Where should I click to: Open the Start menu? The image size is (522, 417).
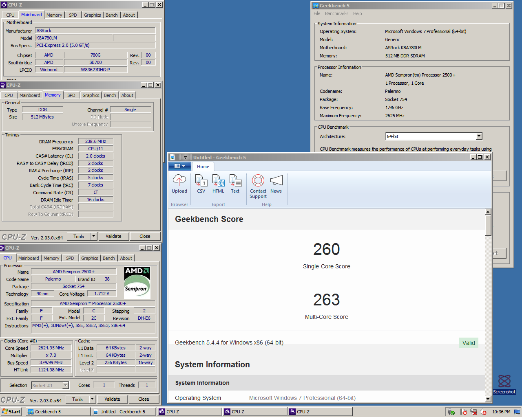[x=11, y=412]
